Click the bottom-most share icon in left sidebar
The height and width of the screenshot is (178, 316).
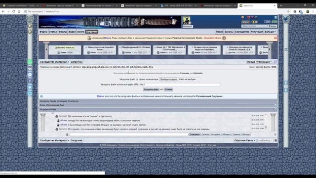[x=30, y=93]
